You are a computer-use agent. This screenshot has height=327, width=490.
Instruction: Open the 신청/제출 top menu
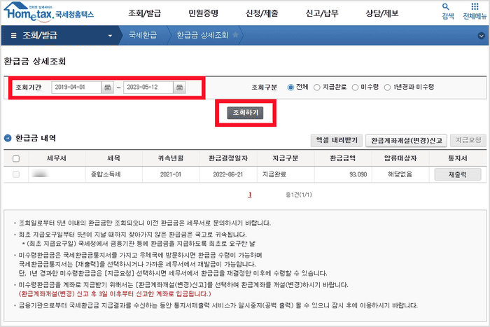click(262, 13)
